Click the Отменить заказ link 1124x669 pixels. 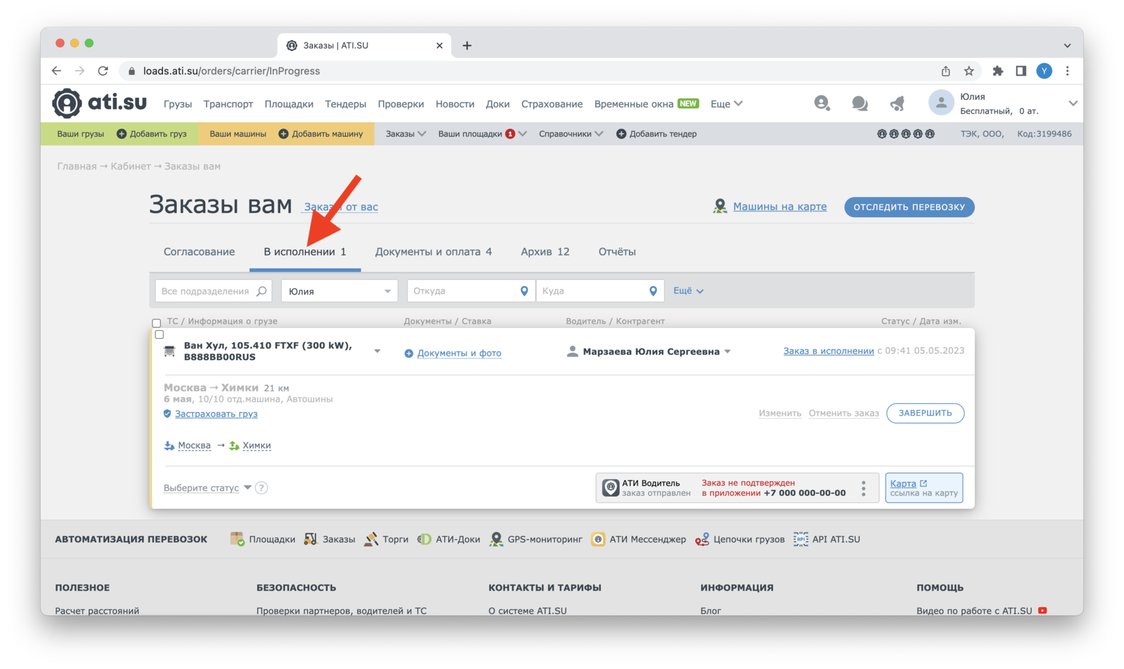click(844, 413)
